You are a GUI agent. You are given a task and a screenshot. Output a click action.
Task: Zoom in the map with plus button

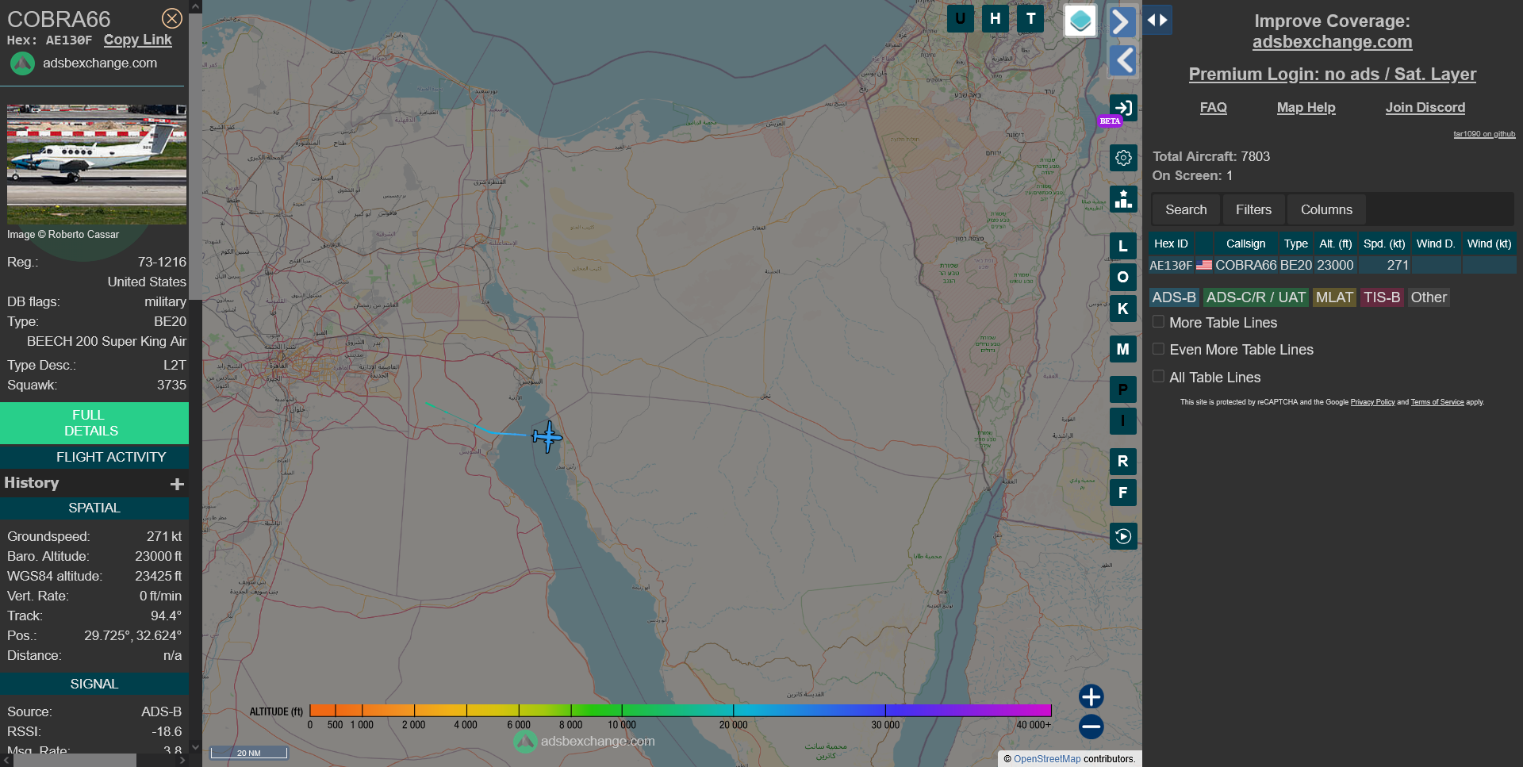coord(1091,696)
